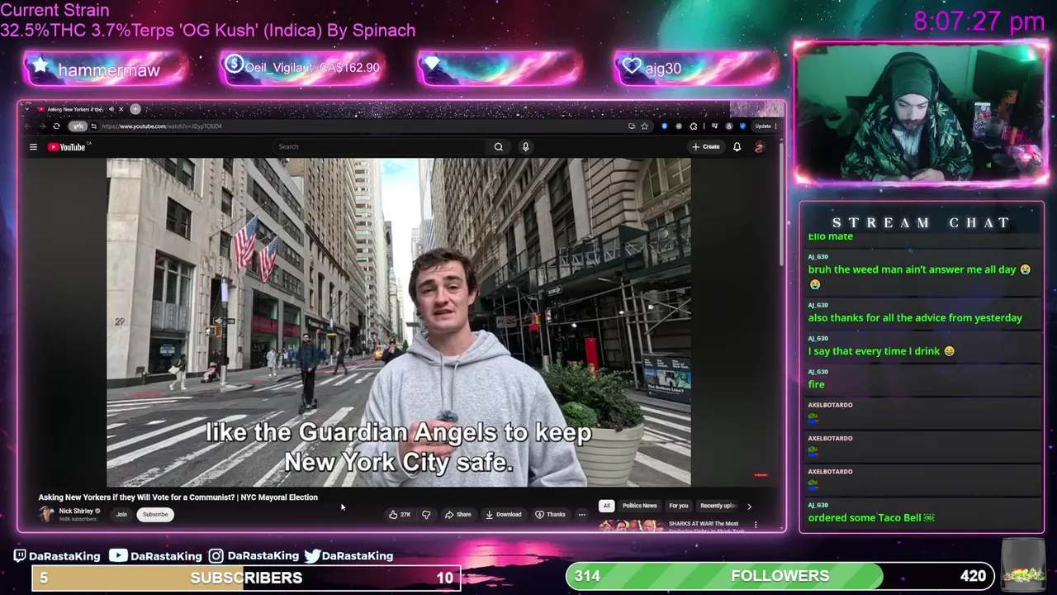This screenshot has height=595, width=1057.
Task: Open YouTube notifications bell
Action: click(737, 147)
